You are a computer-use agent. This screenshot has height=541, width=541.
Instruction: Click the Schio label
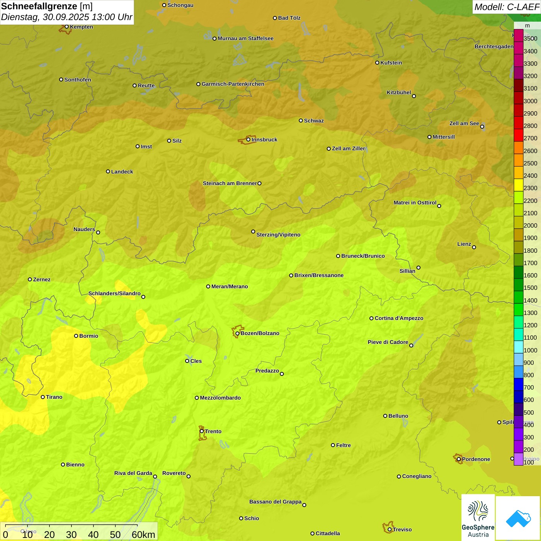click(x=252, y=518)
